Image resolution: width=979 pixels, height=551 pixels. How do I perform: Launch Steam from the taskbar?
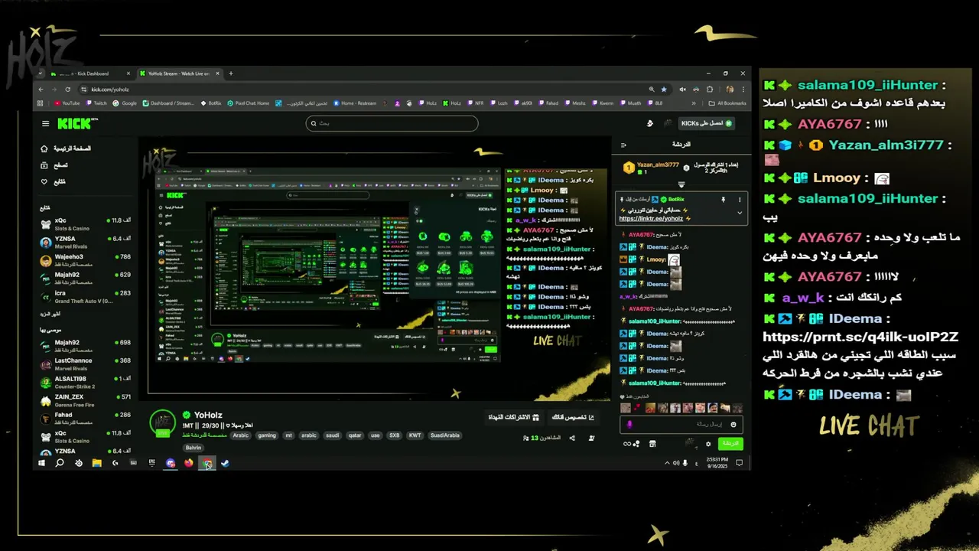pyautogui.click(x=226, y=463)
